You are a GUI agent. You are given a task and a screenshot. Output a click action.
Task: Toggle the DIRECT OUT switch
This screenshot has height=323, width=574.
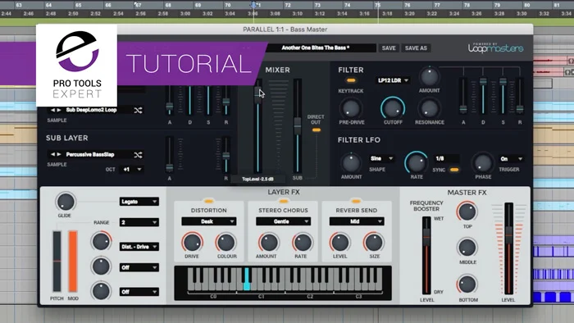(x=317, y=130)
